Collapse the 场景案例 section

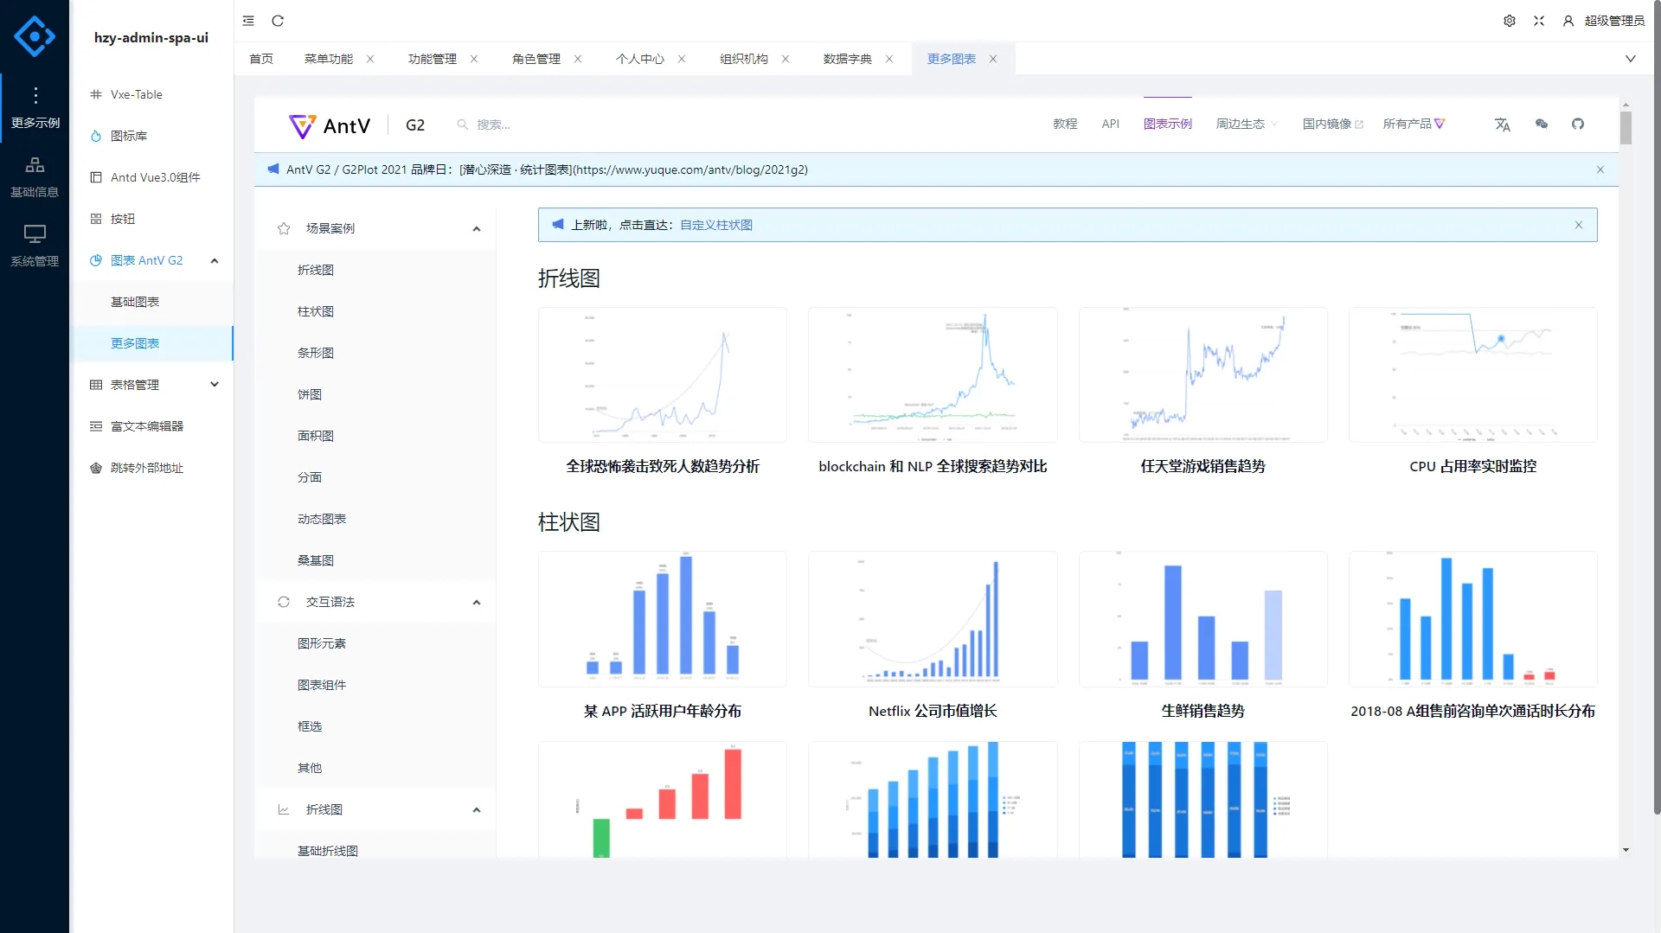(476, 228)
